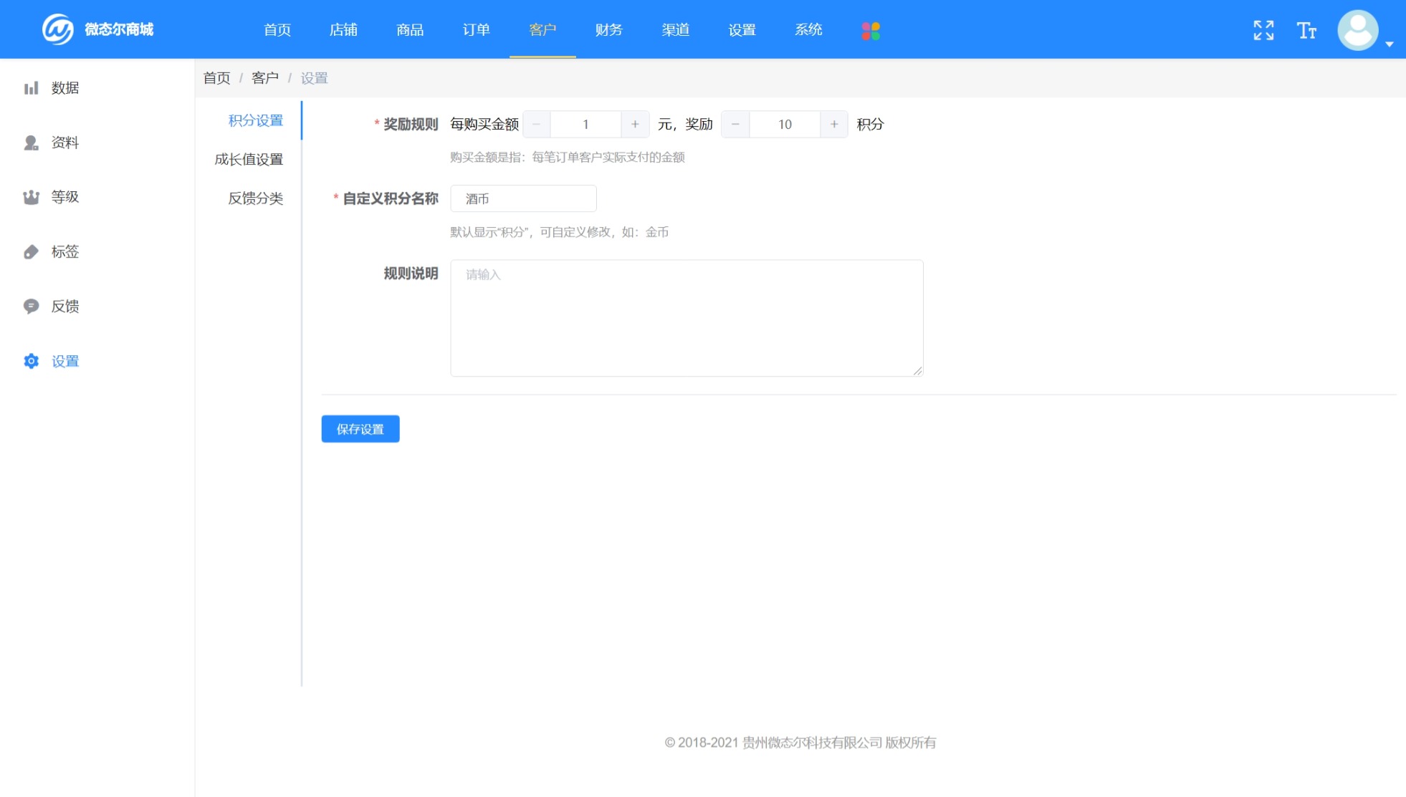Viewport: 1406px width, 797px height.
Task: Click inside the 规则说明 text area
Action: 685,317
